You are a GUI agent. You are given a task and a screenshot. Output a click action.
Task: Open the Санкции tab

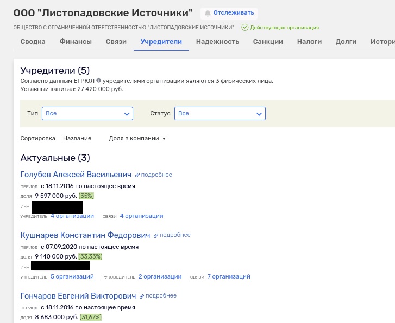pos(268,42)
